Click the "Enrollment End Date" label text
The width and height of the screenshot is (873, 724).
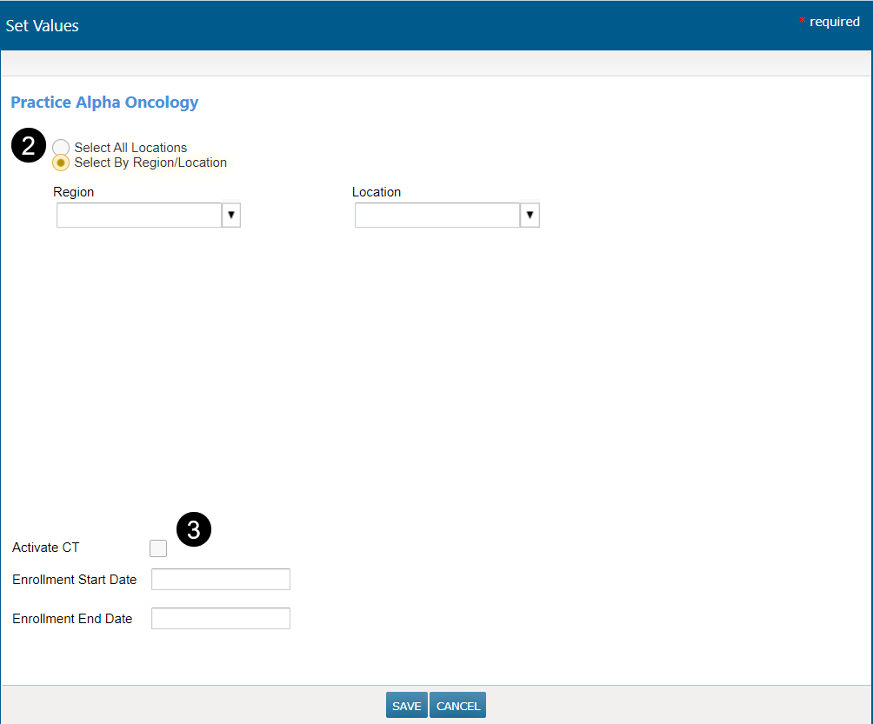tap(72, 619)
